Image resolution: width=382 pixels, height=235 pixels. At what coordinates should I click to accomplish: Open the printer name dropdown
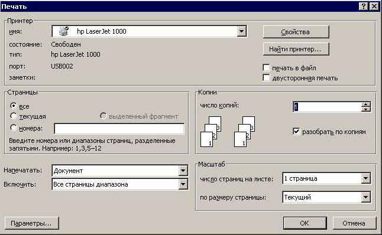tap(241, 31)
